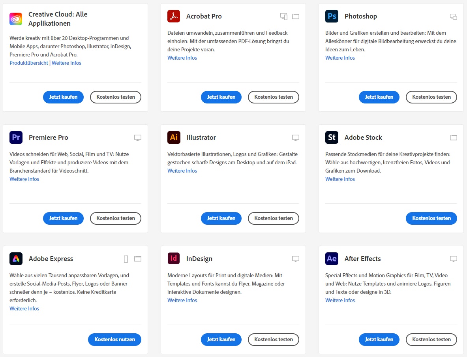Click Kostenlos nutzen on Adobe Express

tap(114, 339)
